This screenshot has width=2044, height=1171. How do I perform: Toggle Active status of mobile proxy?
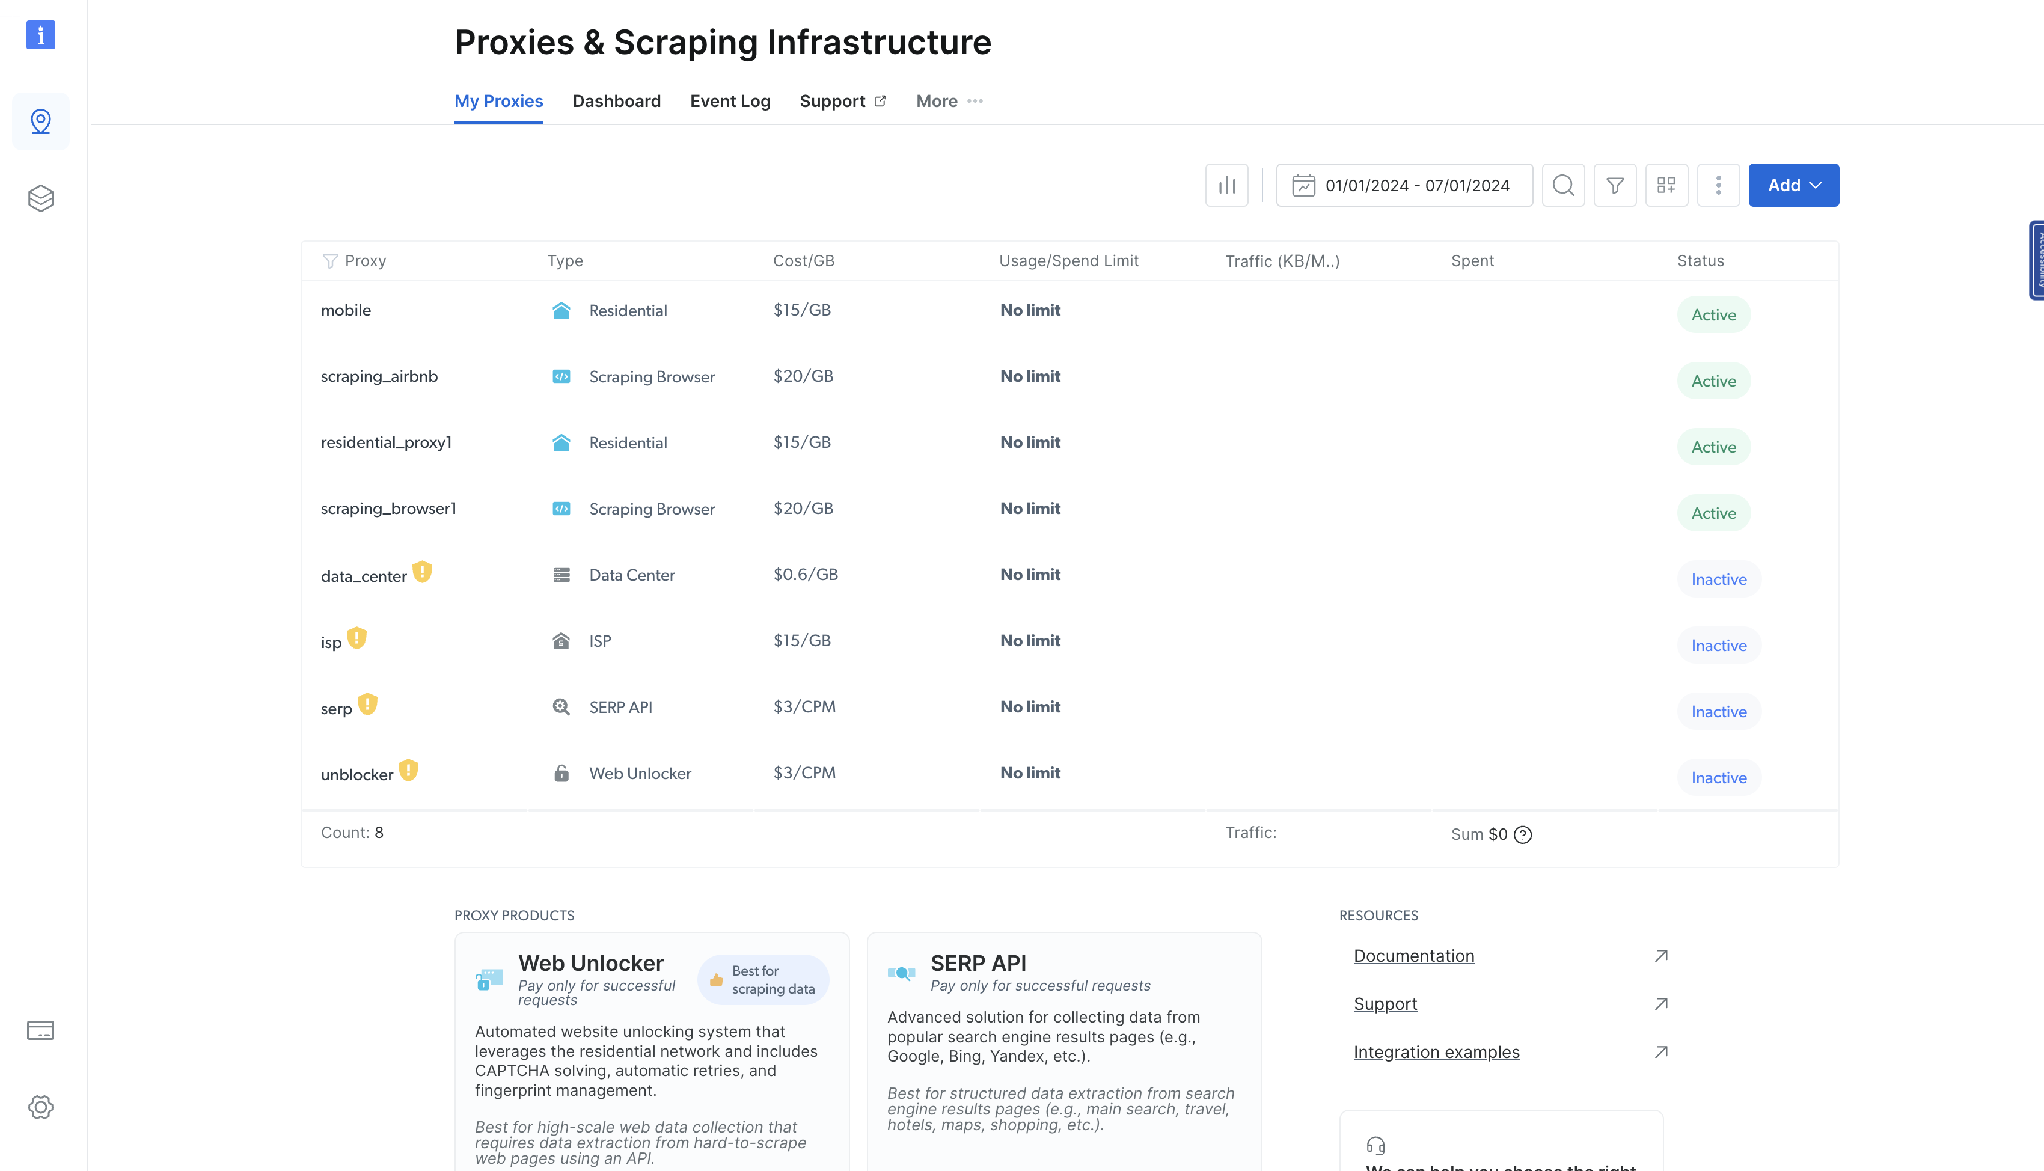pos(1713,314)
